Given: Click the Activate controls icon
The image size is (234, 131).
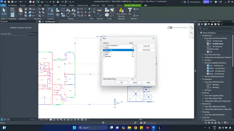Looking at the screenshot, I should pos(51,10).
